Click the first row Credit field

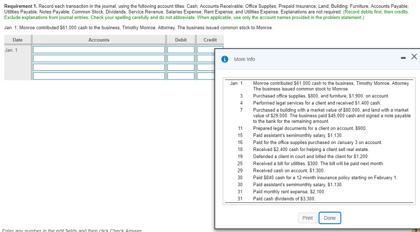coord(206,50)
